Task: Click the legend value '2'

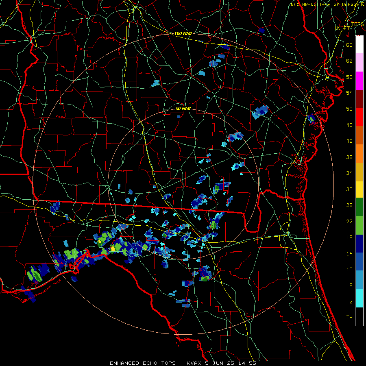Action: click(x=351, y=302)
